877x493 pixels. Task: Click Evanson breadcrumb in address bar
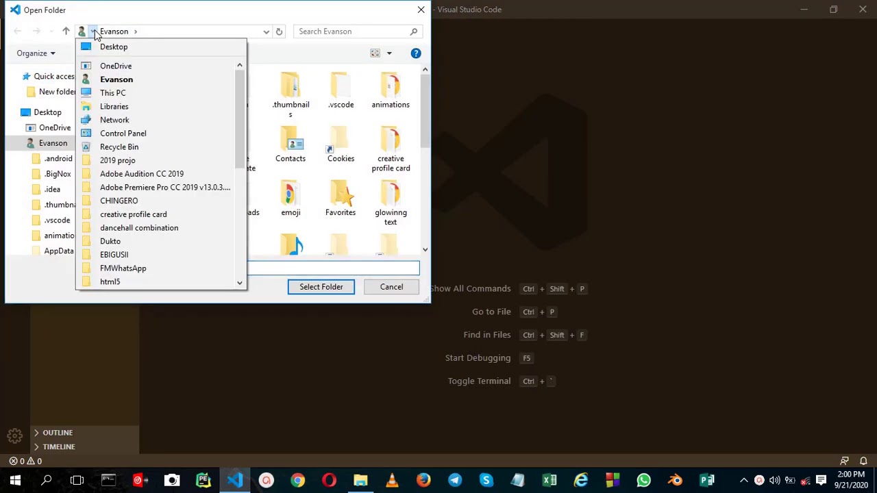point(114,31)
